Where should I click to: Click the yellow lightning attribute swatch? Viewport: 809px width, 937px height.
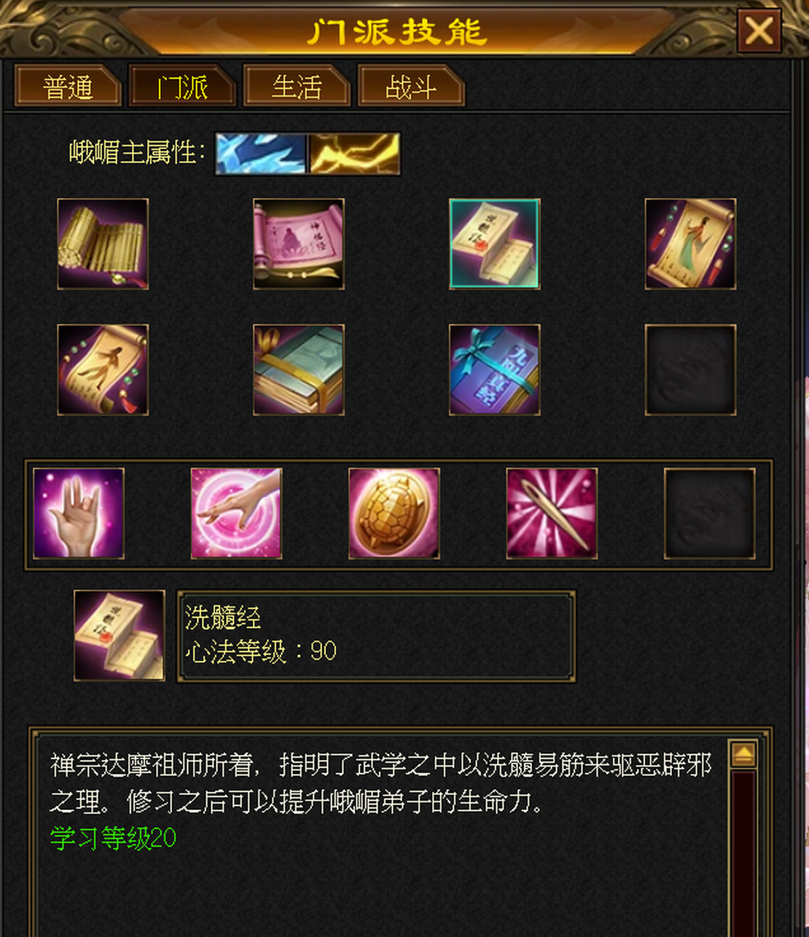tap(354, 154)
